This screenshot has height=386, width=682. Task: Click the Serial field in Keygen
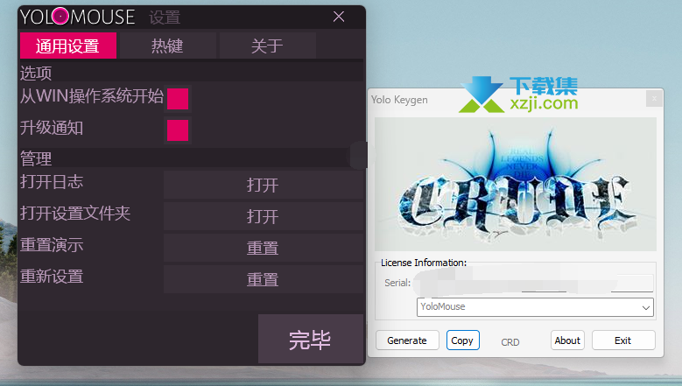click(533, 283)
